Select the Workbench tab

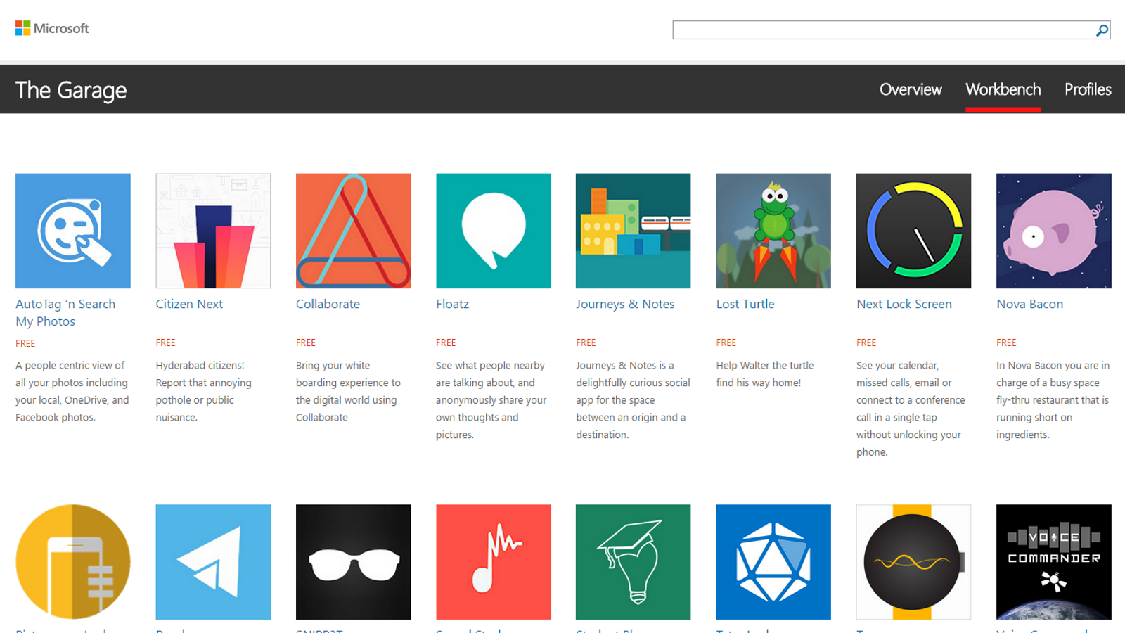pos(1003,89)
